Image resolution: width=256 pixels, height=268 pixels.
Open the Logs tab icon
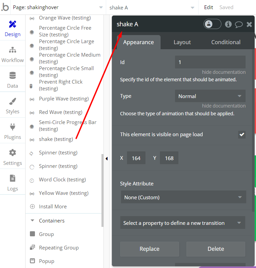tap(13, 178)
